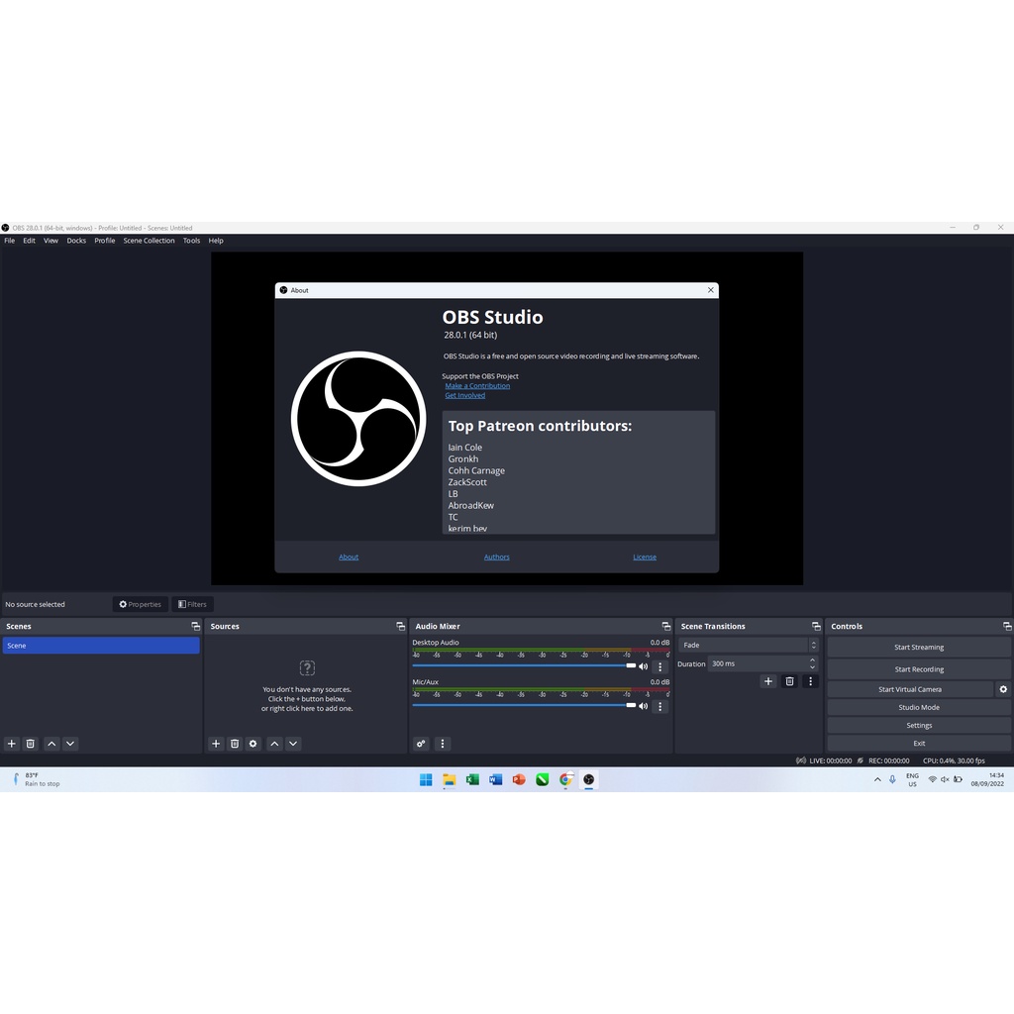This screenshot has width=1014, height=1014.
Task: Select the Scene item in Scenes list
Action: click(x=101, y=646)
